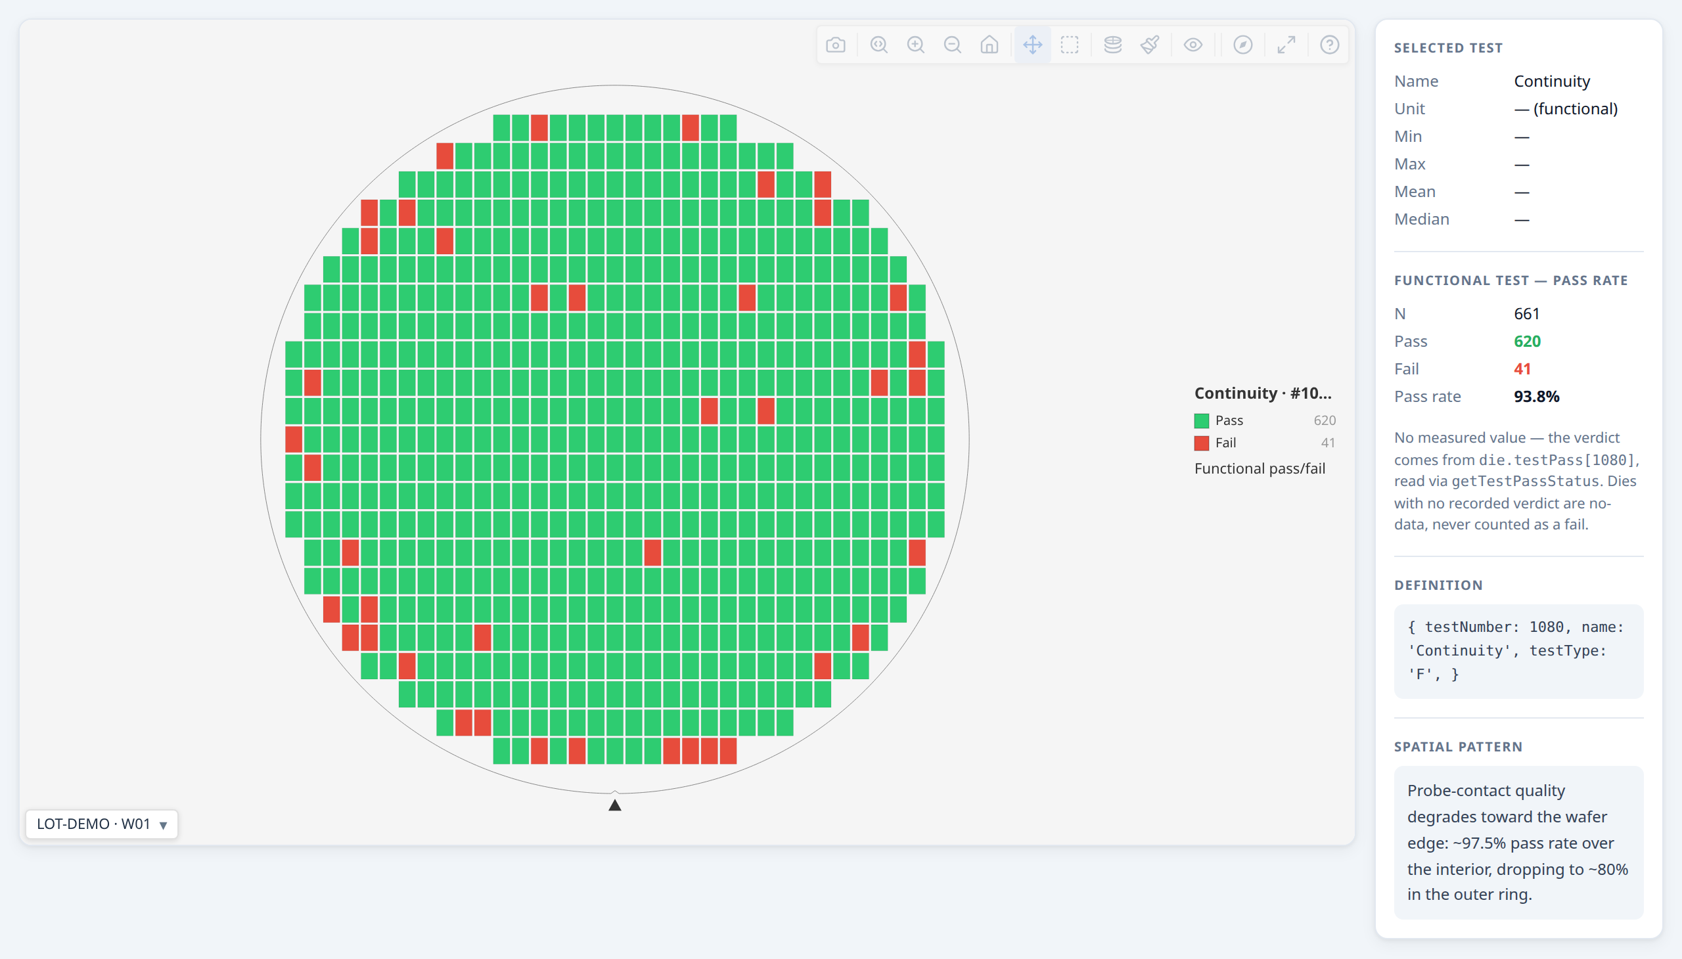This screenshot has width=1682, height=959.
Task: Click the wafer notch triangle marker
Action: click(615, 805)
